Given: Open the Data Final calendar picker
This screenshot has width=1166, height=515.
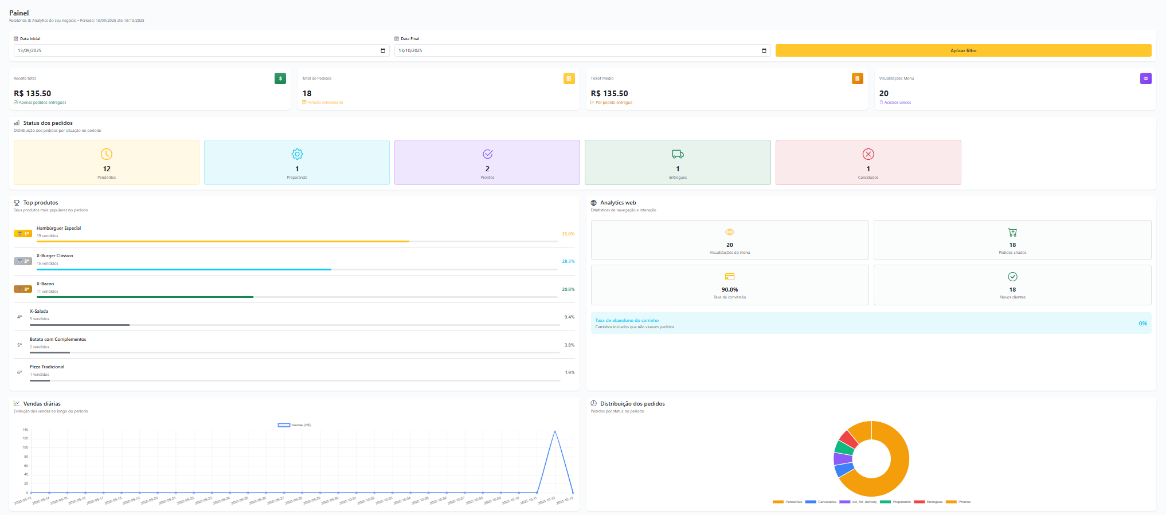Looking at the screenshot, I should click(x=764, y=50).
